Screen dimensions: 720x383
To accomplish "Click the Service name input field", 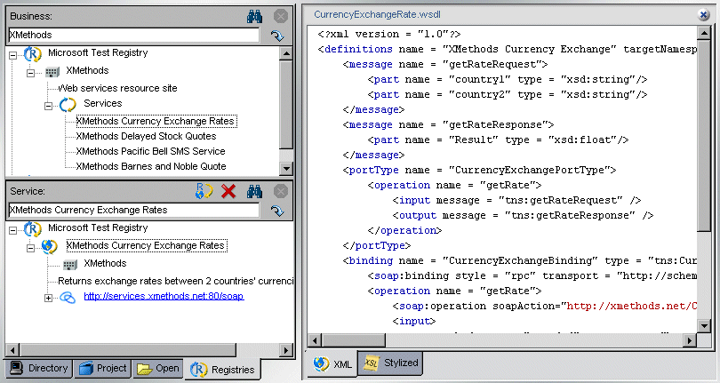I will coord(133,210).
